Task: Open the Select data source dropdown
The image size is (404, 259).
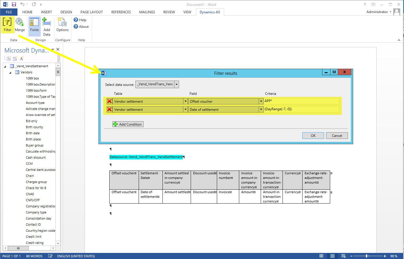Action: pyautogui.click(x=176, y=84)
